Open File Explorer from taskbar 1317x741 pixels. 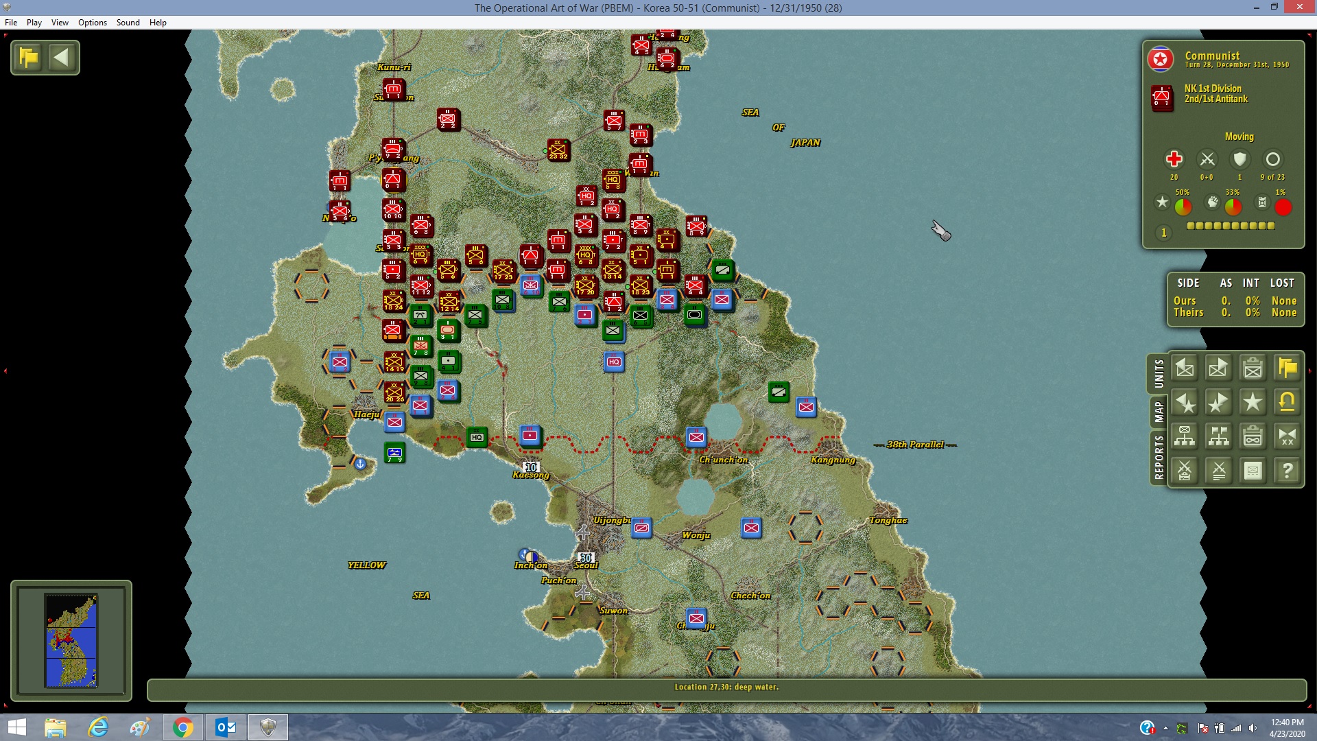pyautogui.click(x=56, y=727)
